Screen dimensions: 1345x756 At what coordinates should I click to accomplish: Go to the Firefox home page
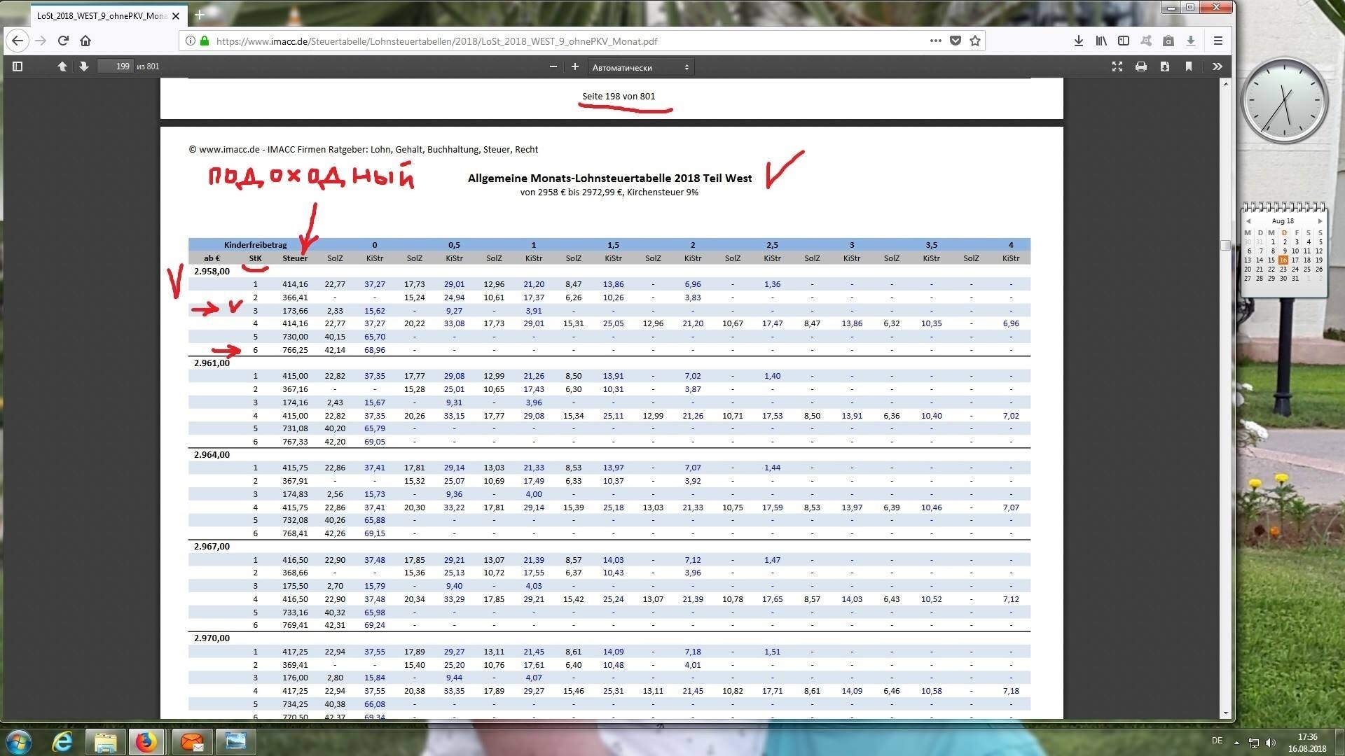[85, 41]
